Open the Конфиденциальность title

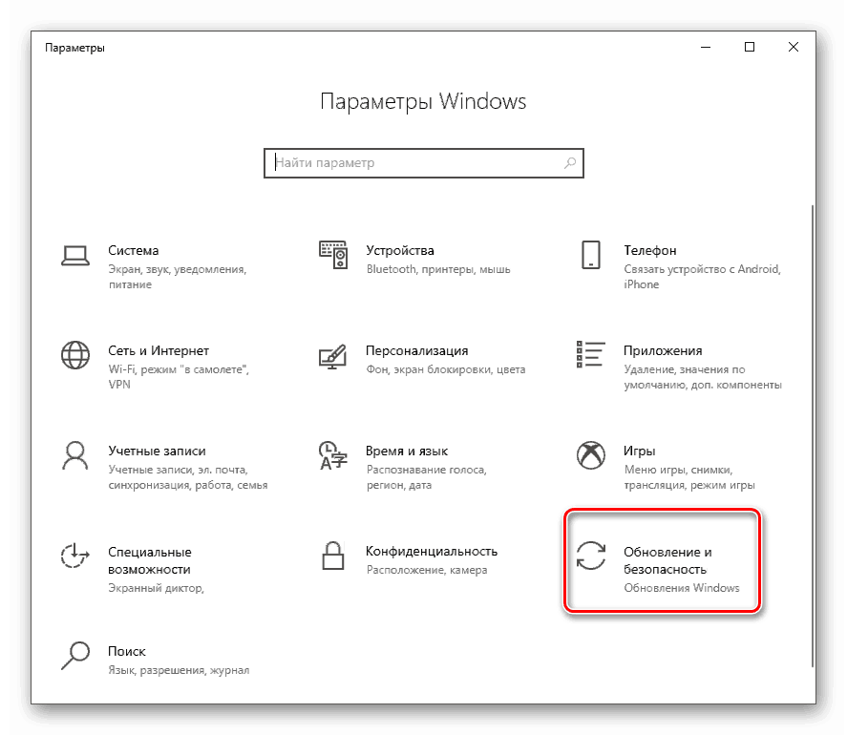pos(432,552)
